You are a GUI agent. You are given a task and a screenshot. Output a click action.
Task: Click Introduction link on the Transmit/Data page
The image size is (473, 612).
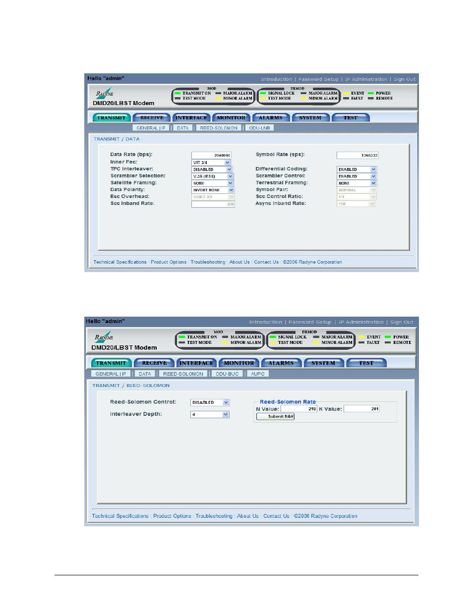pyautogui.click(x=276, y=79)
